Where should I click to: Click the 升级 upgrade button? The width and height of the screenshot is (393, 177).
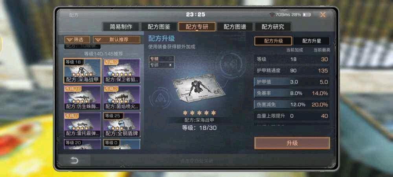[x=292, y=143]
